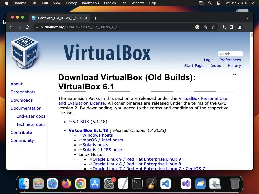
Task: Click the 6.1 SDK download link
Action: 81,122
